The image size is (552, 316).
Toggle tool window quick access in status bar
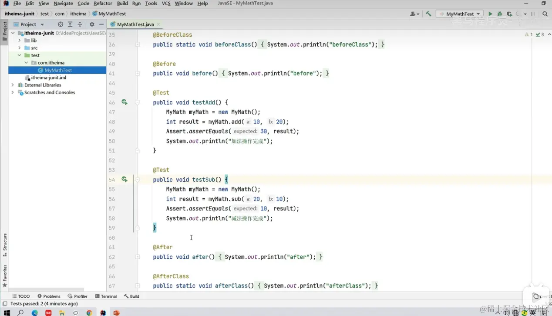4,304
